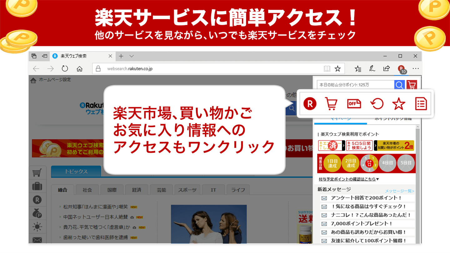Click the 4日目 progress circle
The image size is (450, 253).
point(387,163)
